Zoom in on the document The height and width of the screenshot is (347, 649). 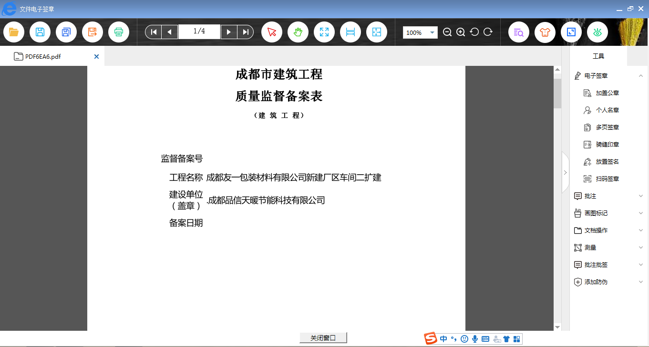point(460,32)
